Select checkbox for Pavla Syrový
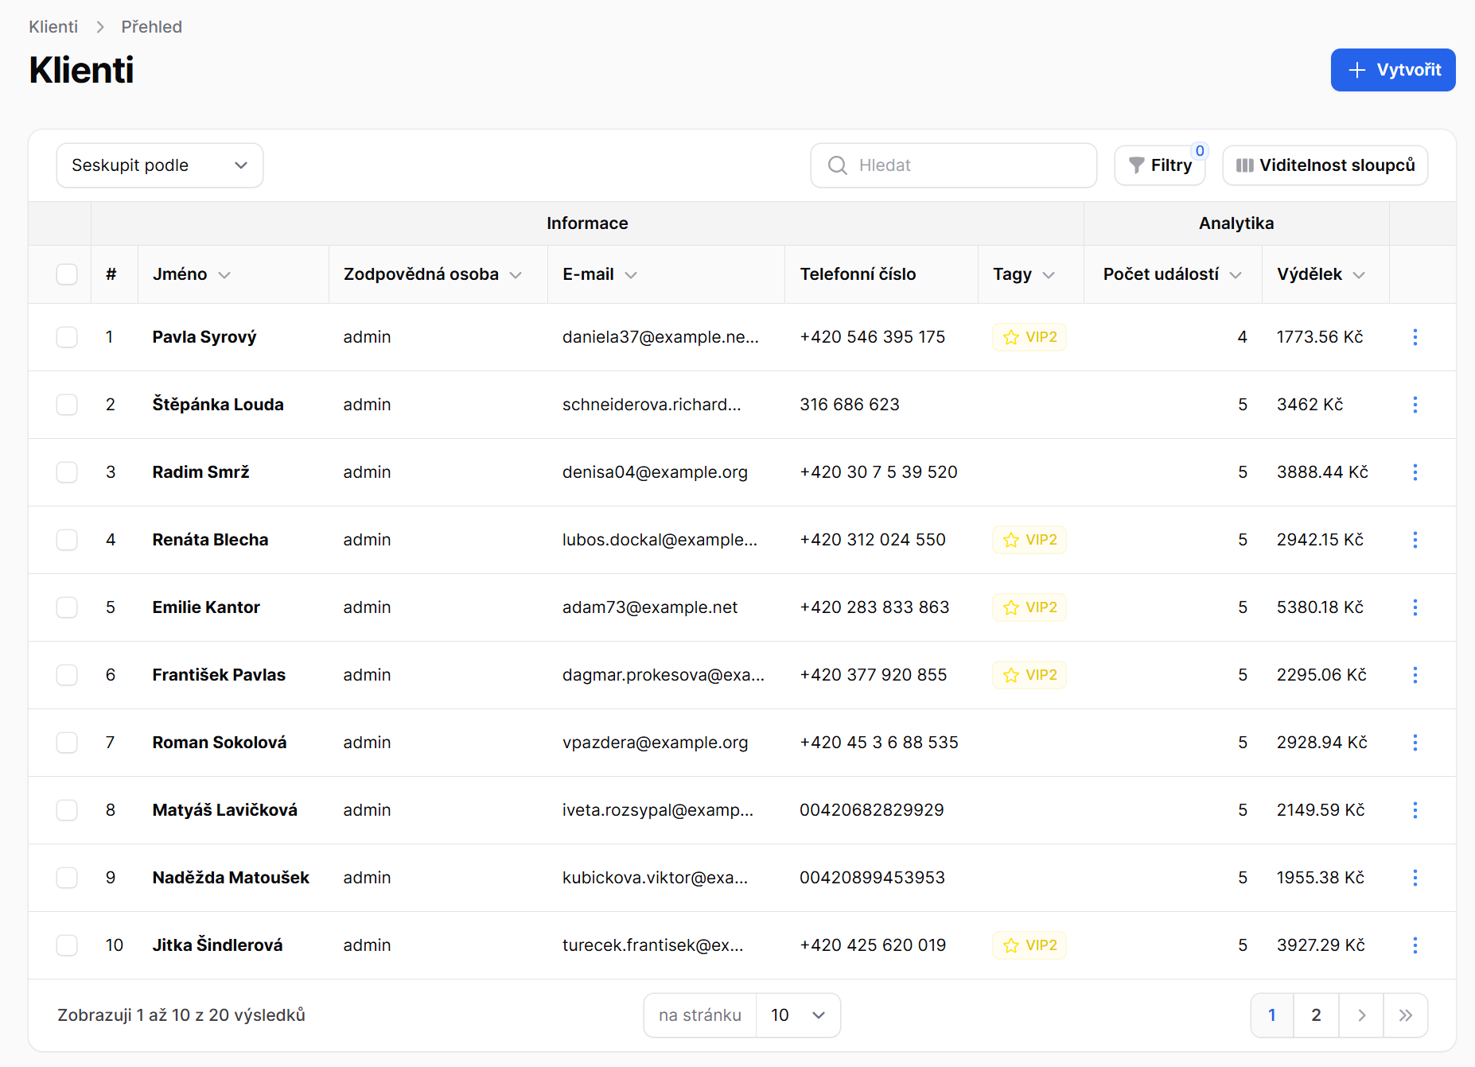 [67, 337]
